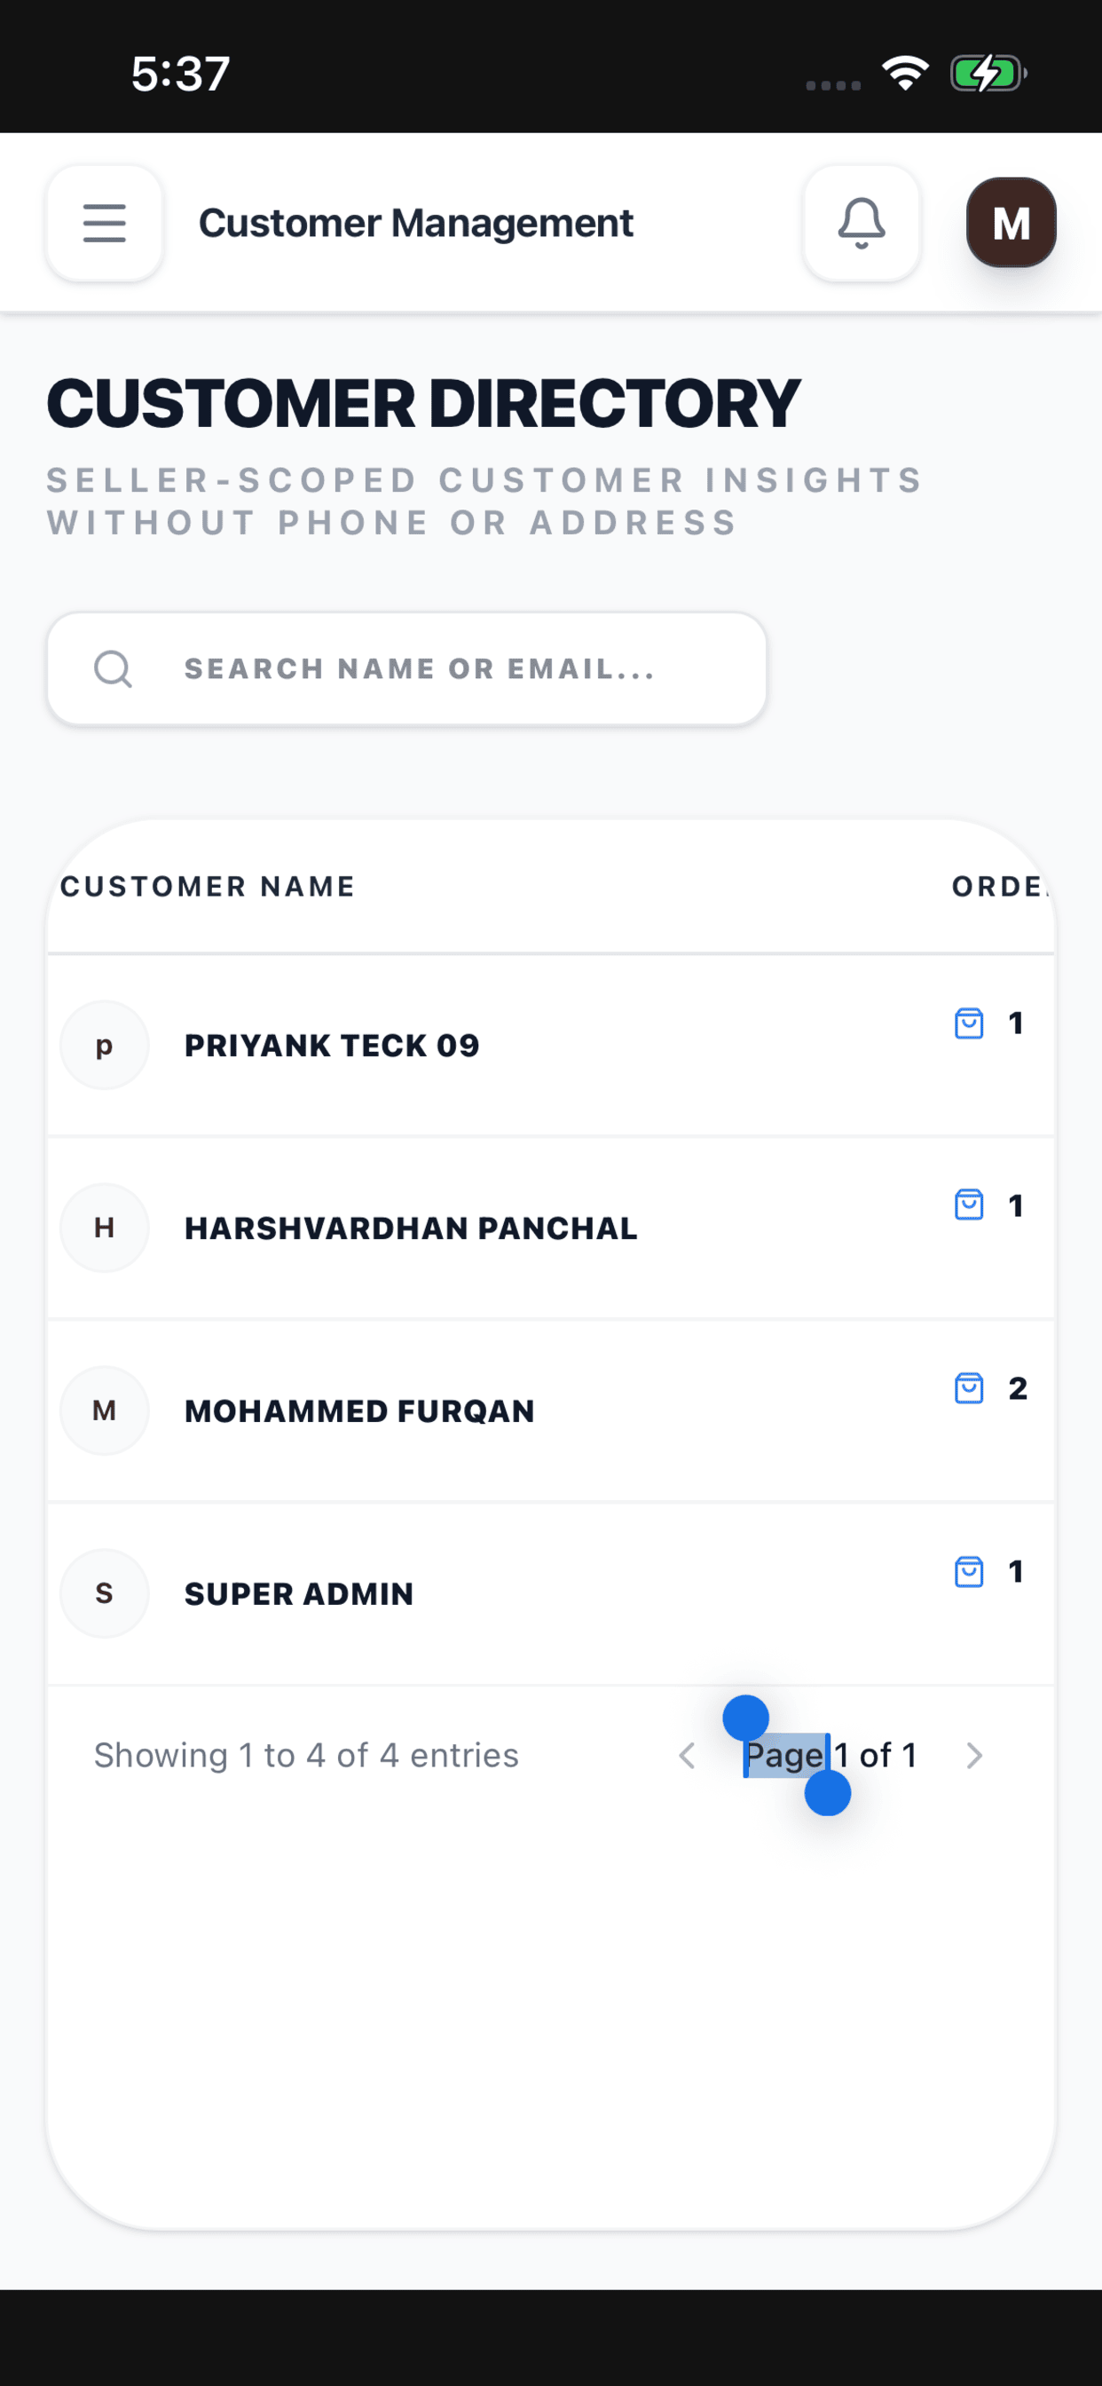This screenshot has height=2386, width=1102.
Task: Tap the Page 1 of 1 indicator
Action: click(x=830, y=1755)
